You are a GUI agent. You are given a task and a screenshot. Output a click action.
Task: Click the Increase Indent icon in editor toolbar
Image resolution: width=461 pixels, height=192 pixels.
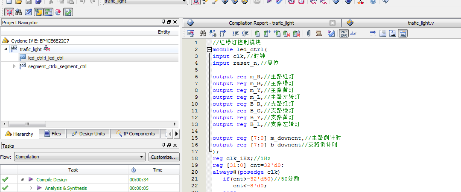pos(235,33)
